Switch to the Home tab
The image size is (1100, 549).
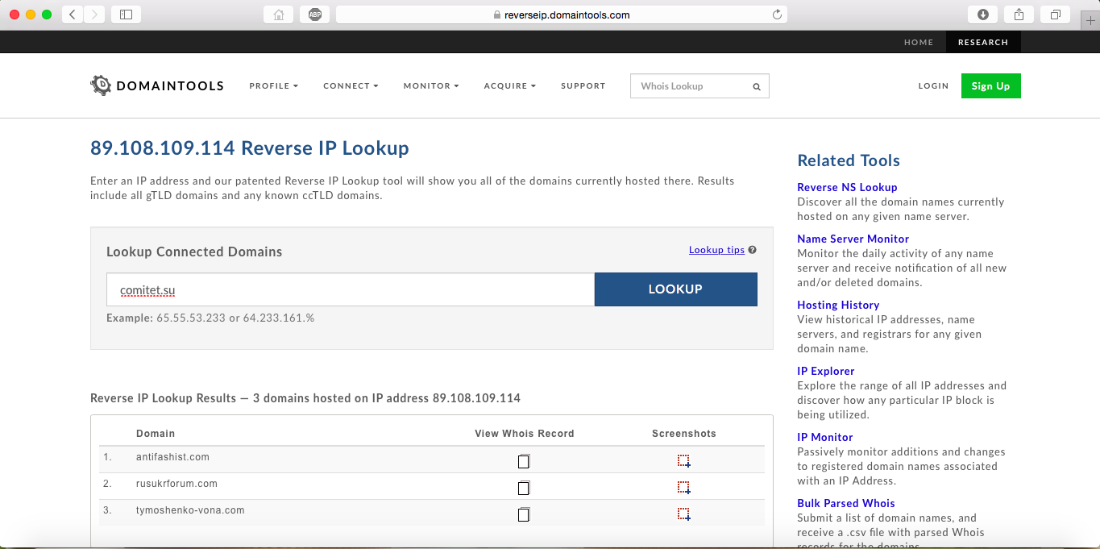click(919, 42)
